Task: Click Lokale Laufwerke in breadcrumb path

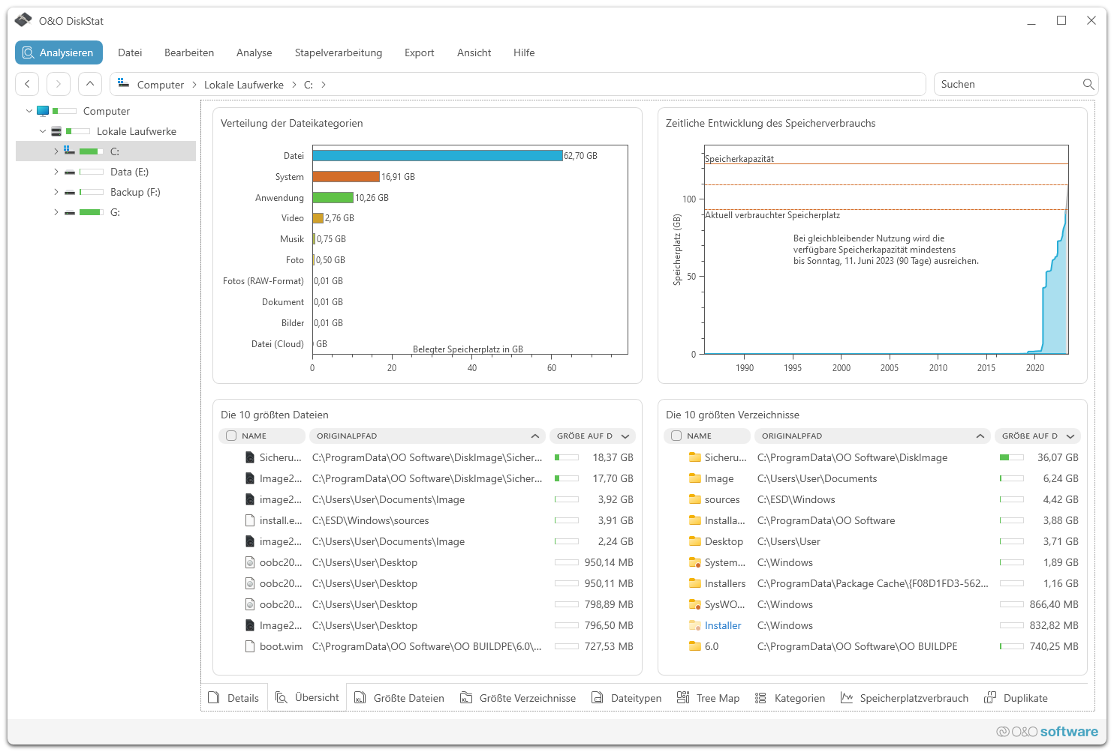Action: 244,85
